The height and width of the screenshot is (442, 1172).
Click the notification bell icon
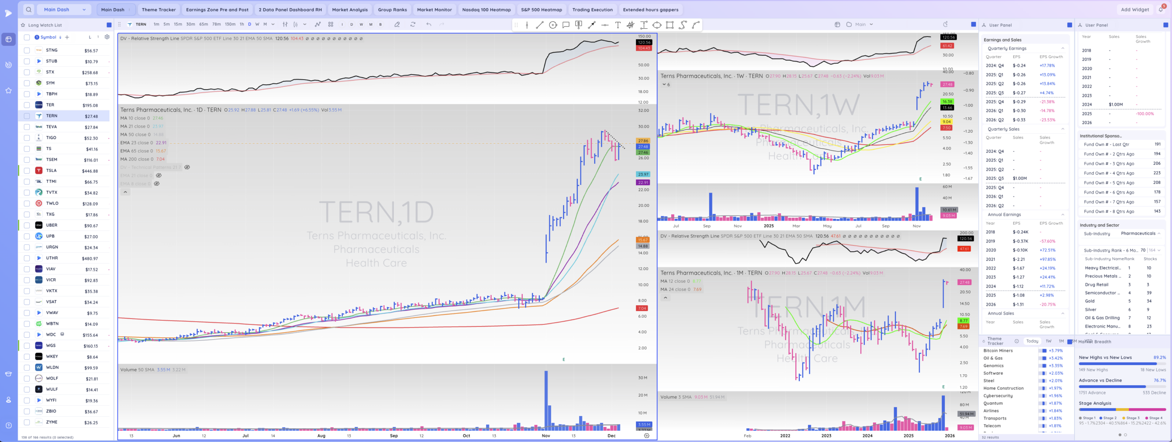pos(1161,10)
